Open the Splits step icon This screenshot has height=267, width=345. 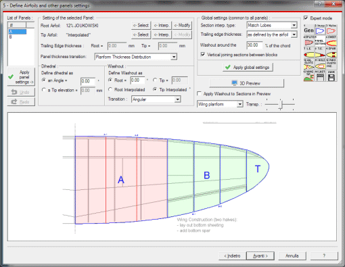click(308, 41)
